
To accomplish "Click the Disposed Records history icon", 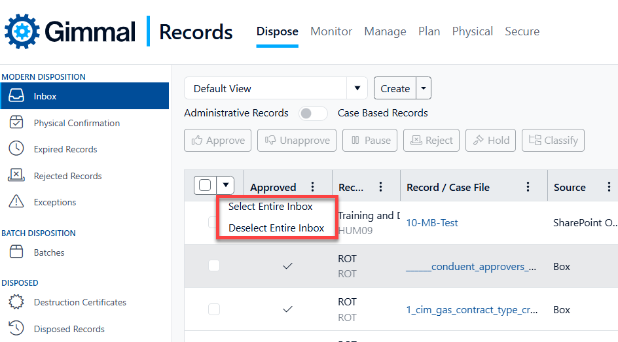I will click(x=16, y=329).
